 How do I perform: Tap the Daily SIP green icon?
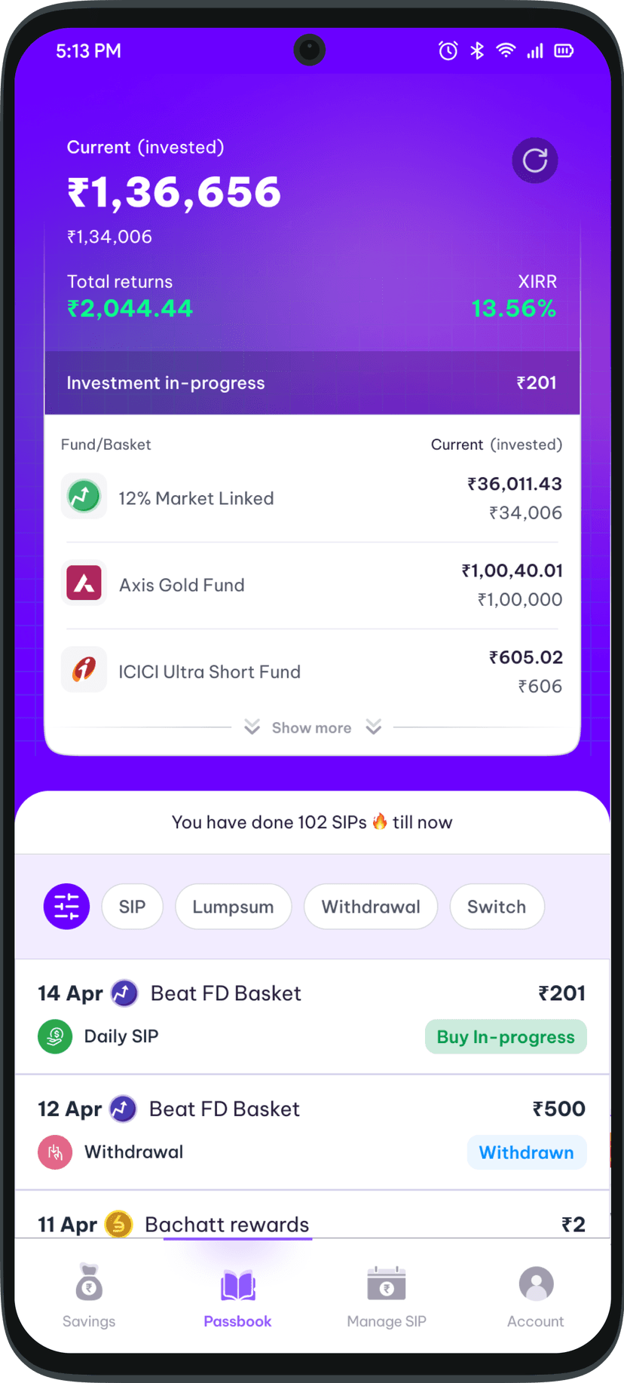point(55,1036)
